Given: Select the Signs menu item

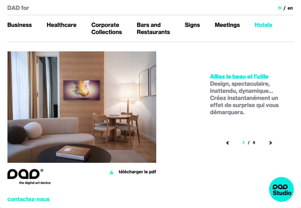Looking at the screenshot, I should click(192, 25).
